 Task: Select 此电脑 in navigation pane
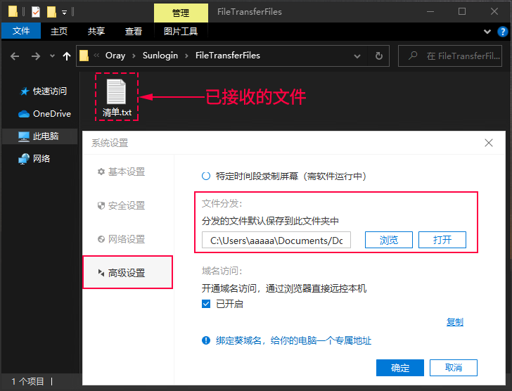coord(45,136)
